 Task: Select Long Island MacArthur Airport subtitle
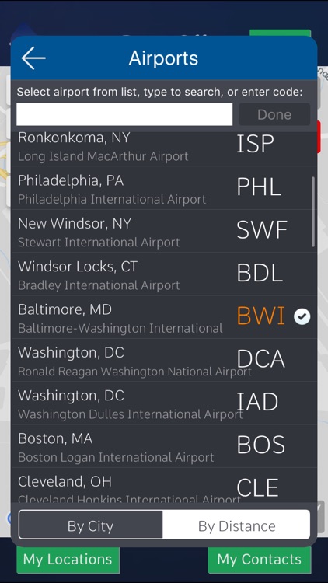click(x=103, y=156)
